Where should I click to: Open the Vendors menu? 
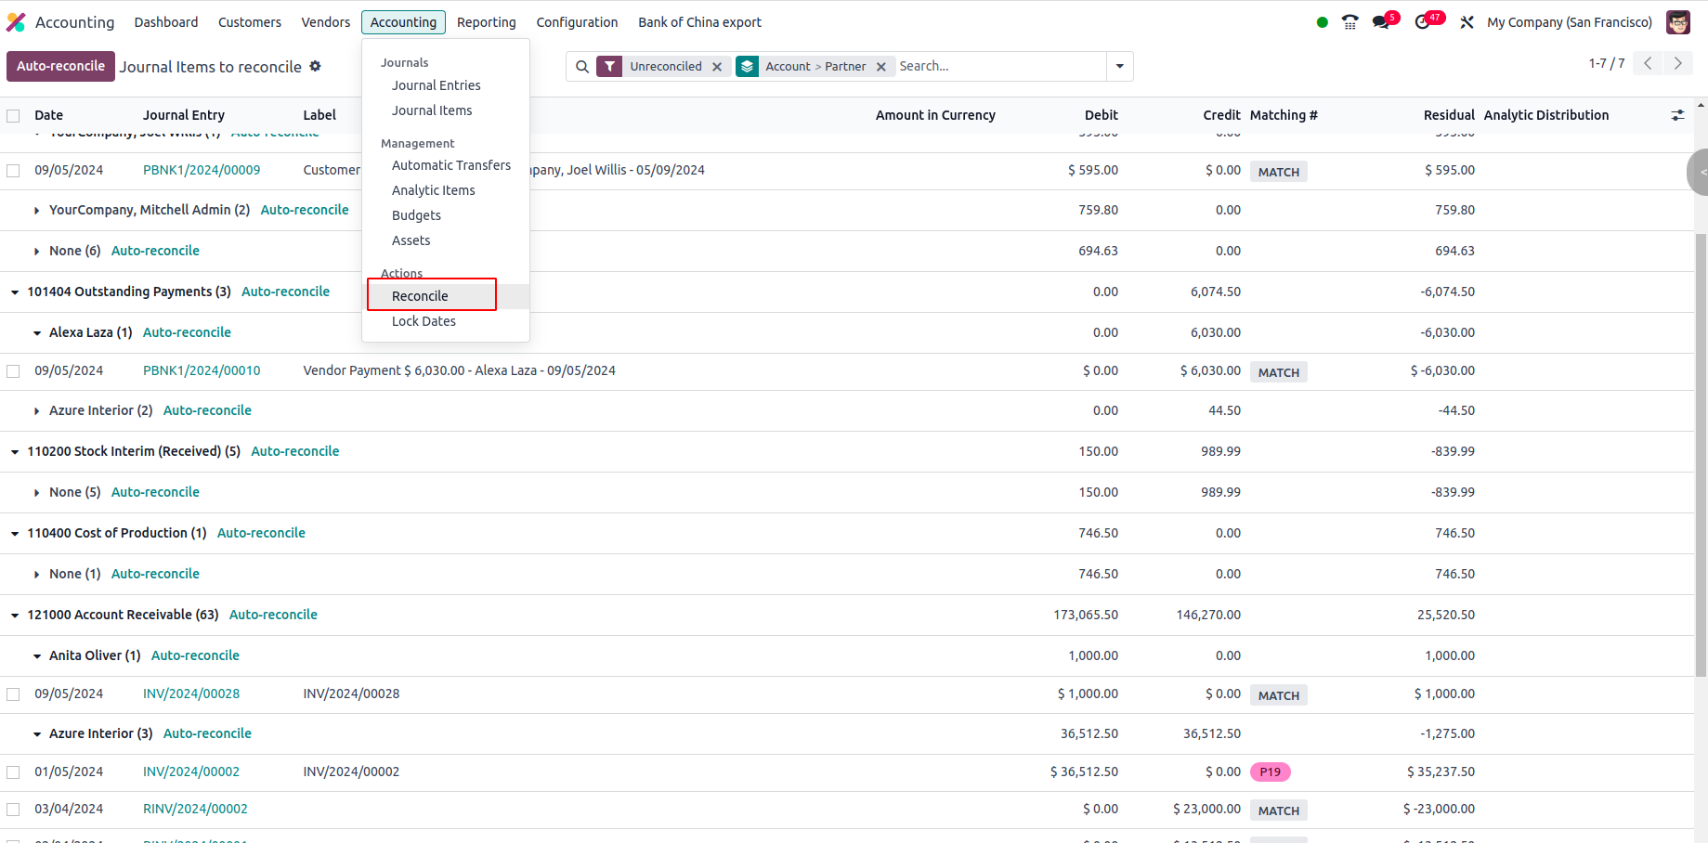click(326, 22)
